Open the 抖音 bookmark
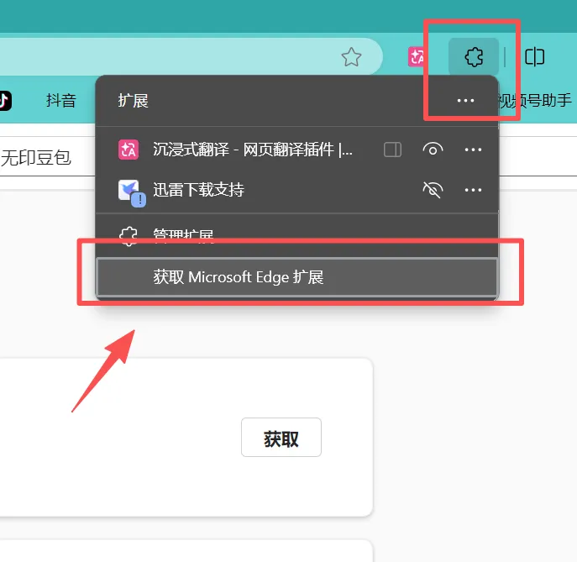This screenshot has height=562, width=577. [x=61, y=101]
